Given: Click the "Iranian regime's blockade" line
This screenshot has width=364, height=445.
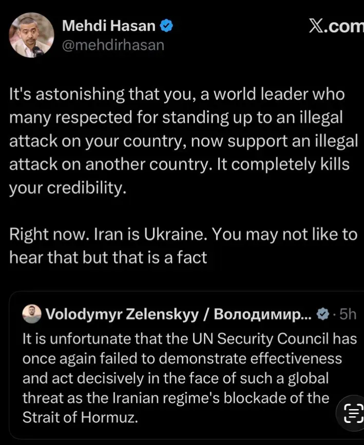Looking at the screenshot, I should click(176, 398).
